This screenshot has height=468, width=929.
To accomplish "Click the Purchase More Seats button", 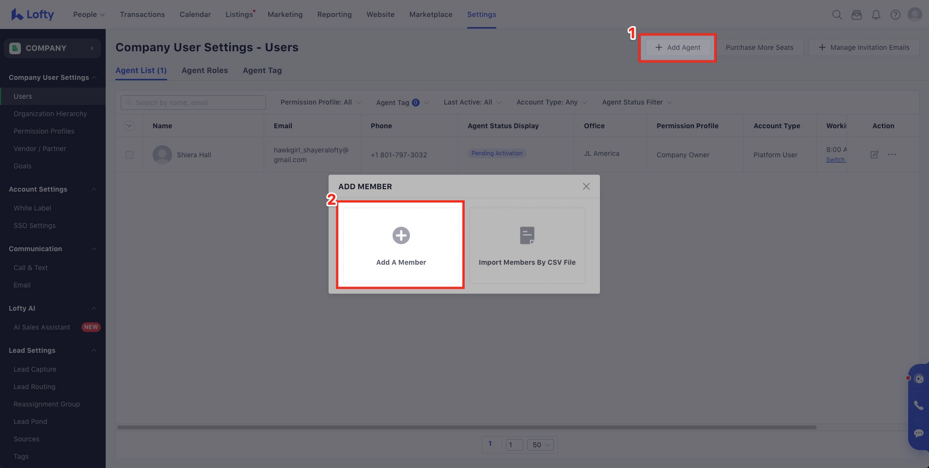I will click(759, 47).
